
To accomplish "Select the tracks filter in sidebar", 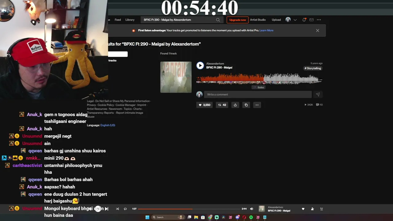I will (112, 60).
